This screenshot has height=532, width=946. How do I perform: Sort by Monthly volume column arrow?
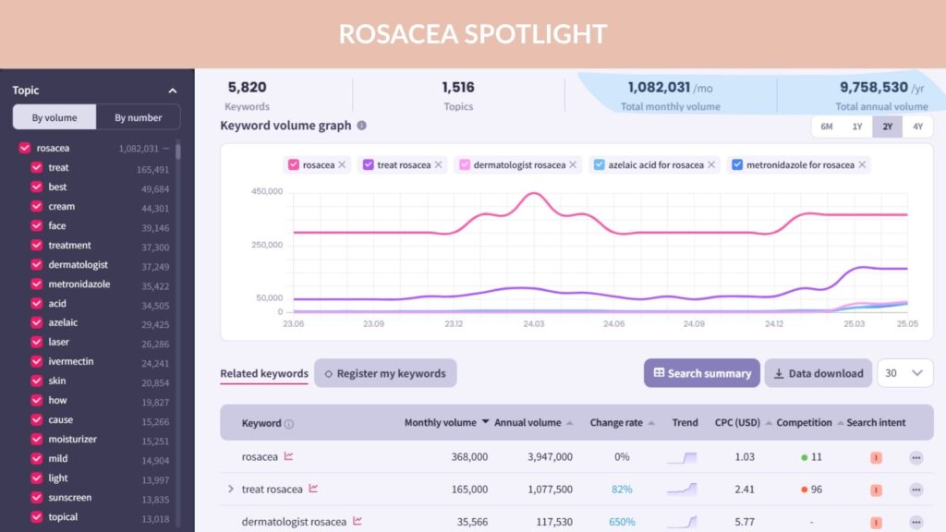click(x=485, y=421)
